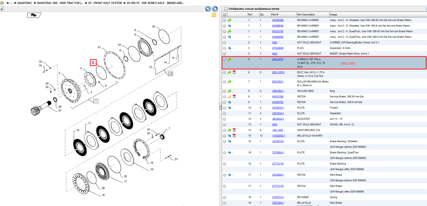Click blue arrow icon for plate 353366A3
427x206 pixels.
coord(230,153)
